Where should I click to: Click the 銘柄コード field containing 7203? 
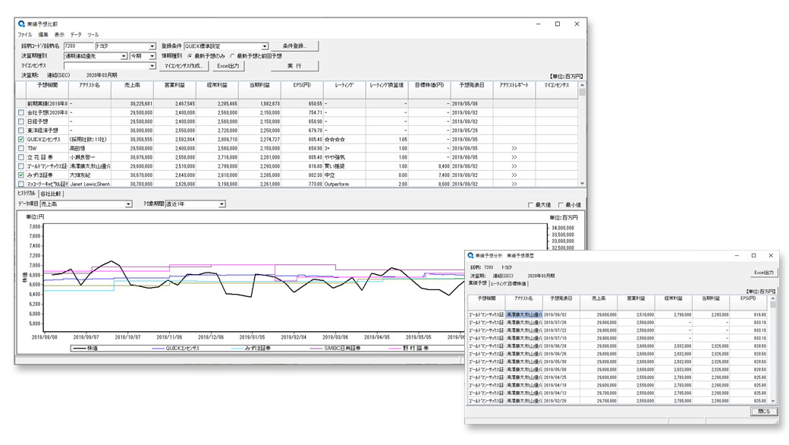[78, 46]
